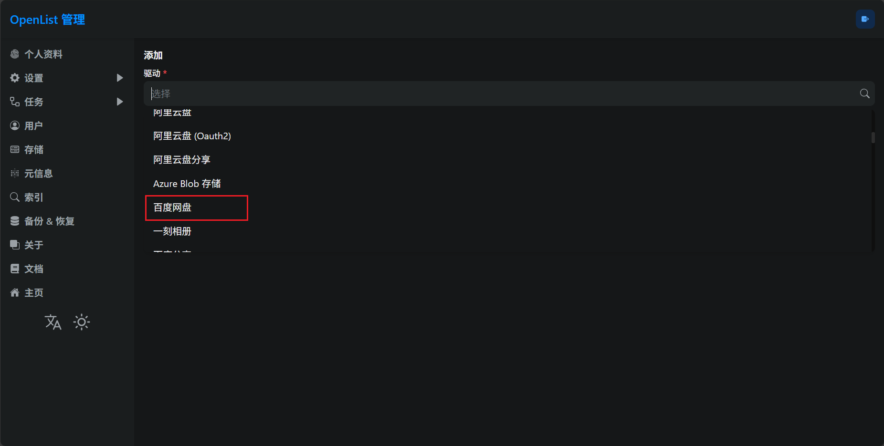Image resolution: width=884 pixels, height=446 pixels.
Task: Go to 用户 management page
Action: pyautogui.click(x=33, y=126)
